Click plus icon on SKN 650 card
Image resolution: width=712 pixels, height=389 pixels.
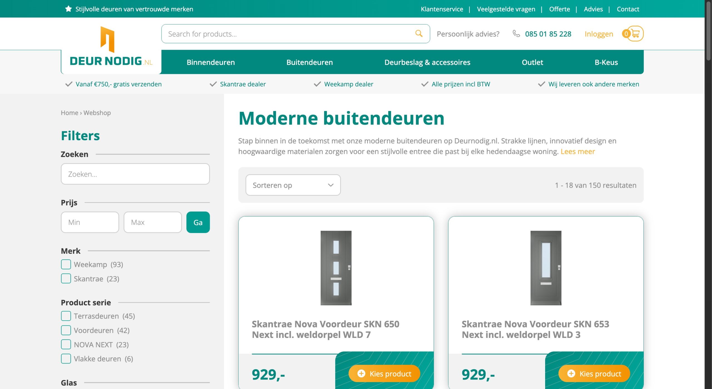pyautogui.click(x=361, y=373)
